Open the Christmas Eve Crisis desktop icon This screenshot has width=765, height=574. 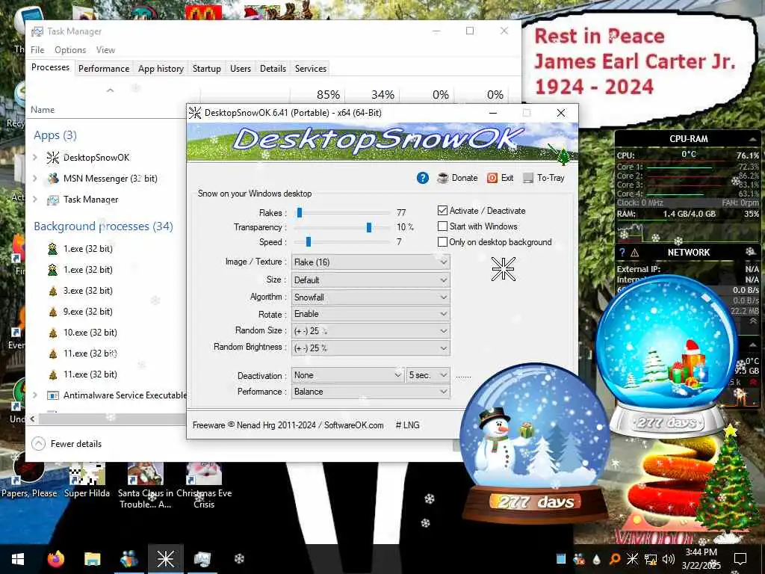pyautogui.click(x=204, y=485)
